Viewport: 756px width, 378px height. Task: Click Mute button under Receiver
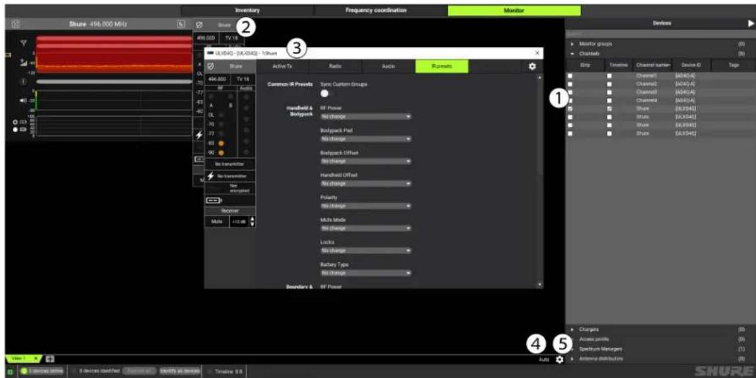(217, 221)
